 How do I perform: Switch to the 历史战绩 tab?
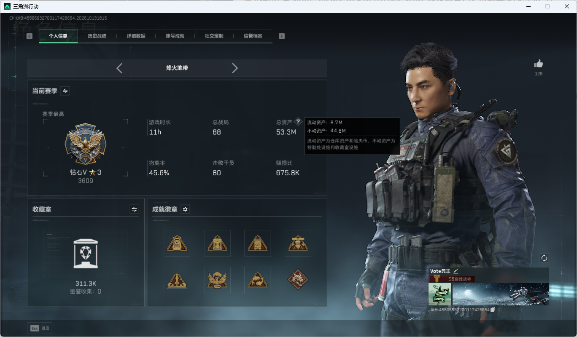(x=97, y=36)
